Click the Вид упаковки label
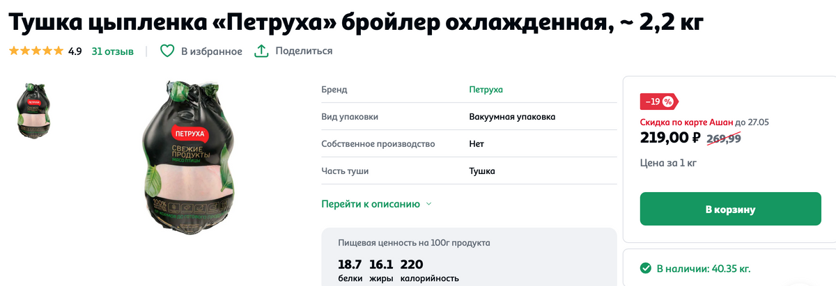 pos(350,117)
